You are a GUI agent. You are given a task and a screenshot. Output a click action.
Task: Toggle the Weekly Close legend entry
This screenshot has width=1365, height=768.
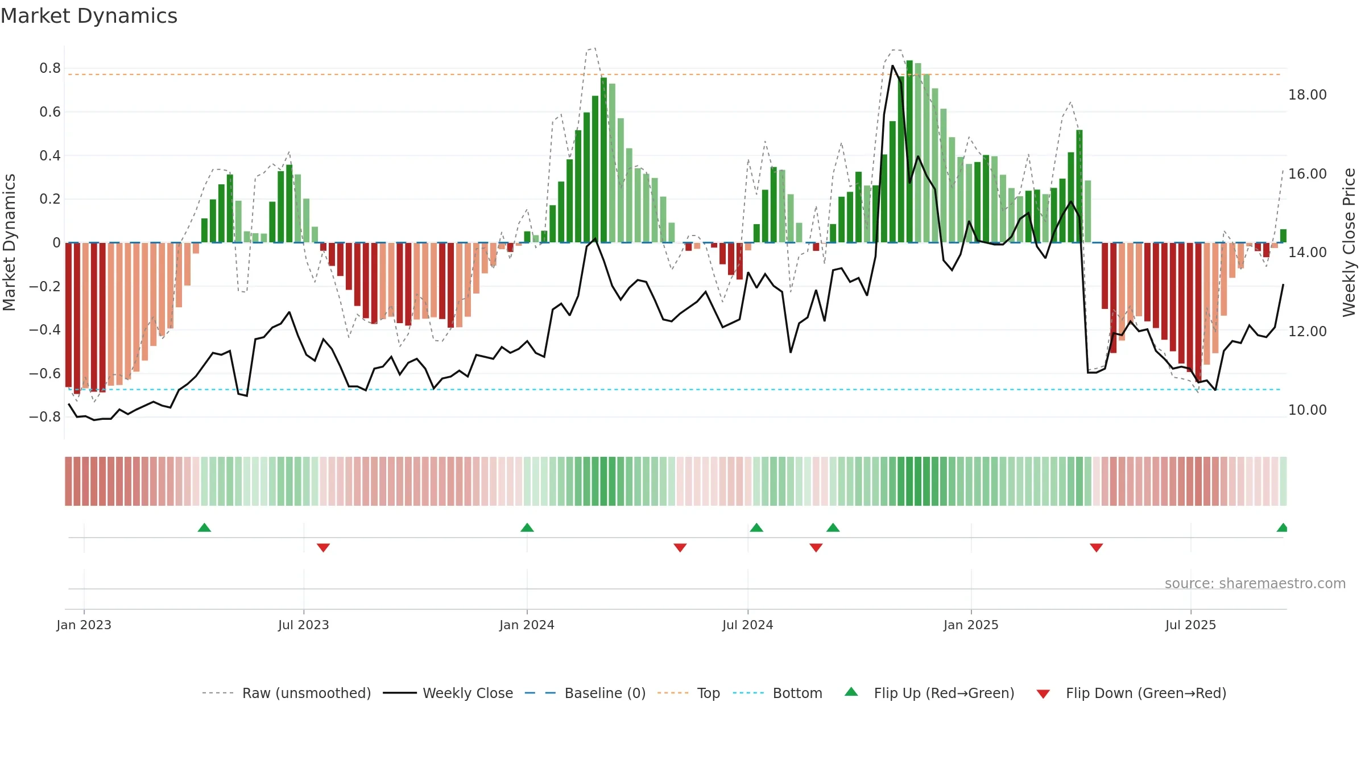pos(448,693)
